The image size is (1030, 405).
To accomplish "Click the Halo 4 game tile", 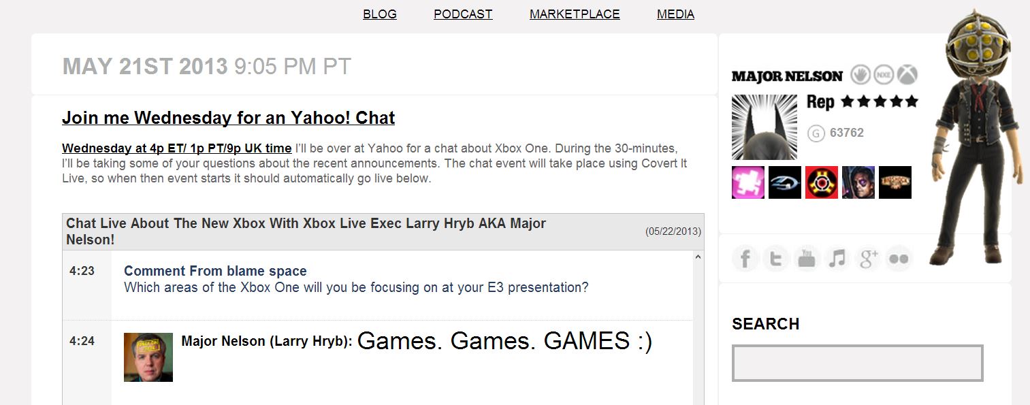I will pyautogui.click(x=785, y=182).
